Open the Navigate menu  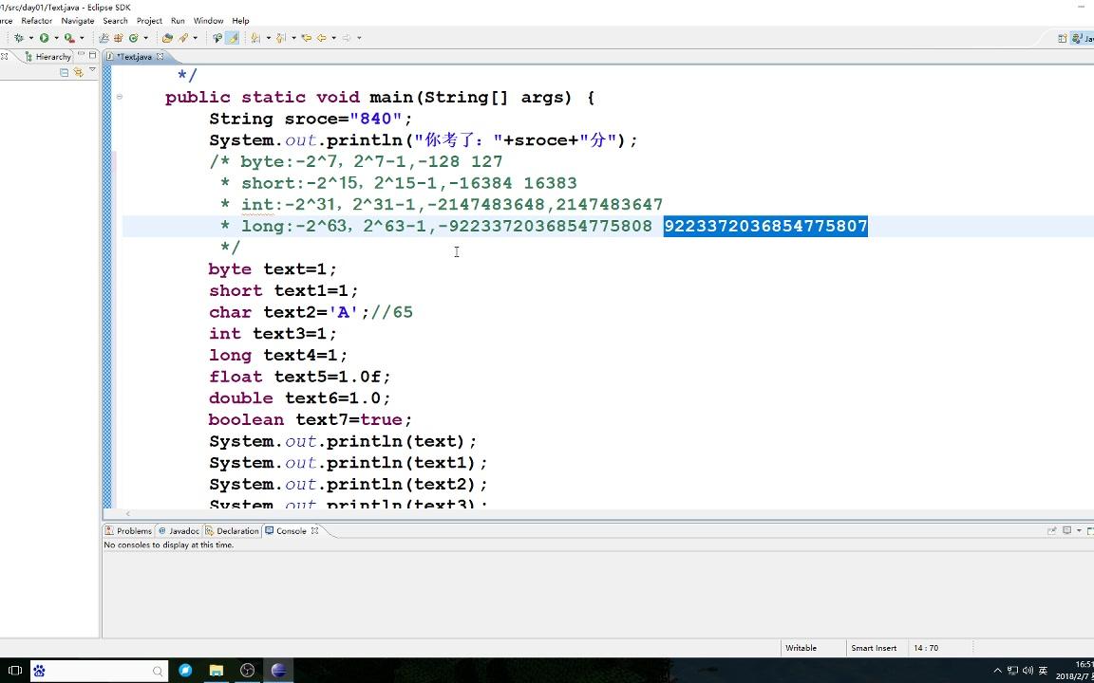pos(78,21)
